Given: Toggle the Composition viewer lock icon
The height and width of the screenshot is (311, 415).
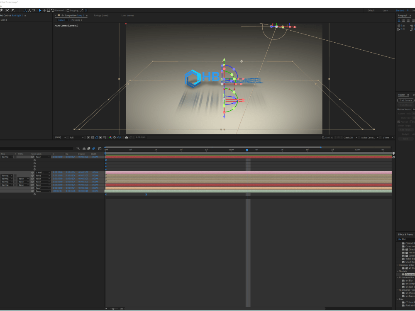Looking at the screenshot, I should 63,15.
